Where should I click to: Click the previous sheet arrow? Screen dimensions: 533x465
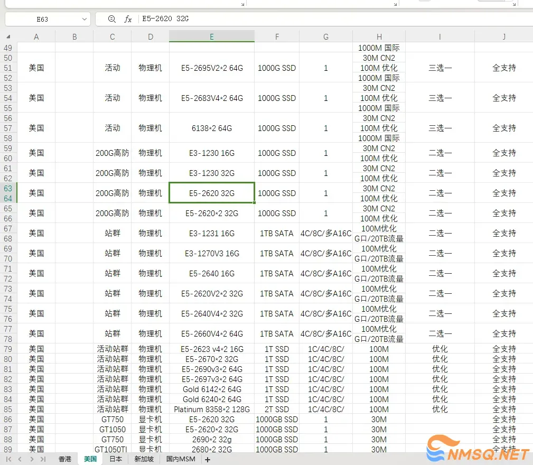click(x=20, y=459)
